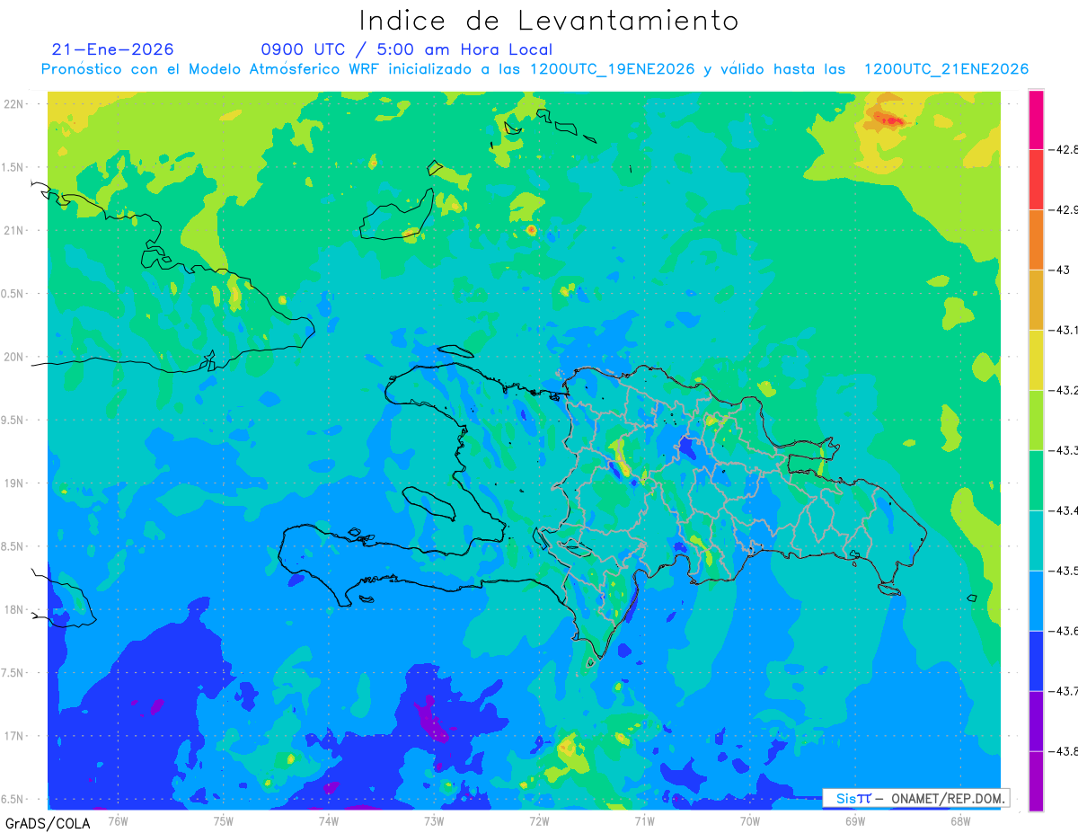
Task: Click the '18N' latitude axis label
Action: [15, 610]
